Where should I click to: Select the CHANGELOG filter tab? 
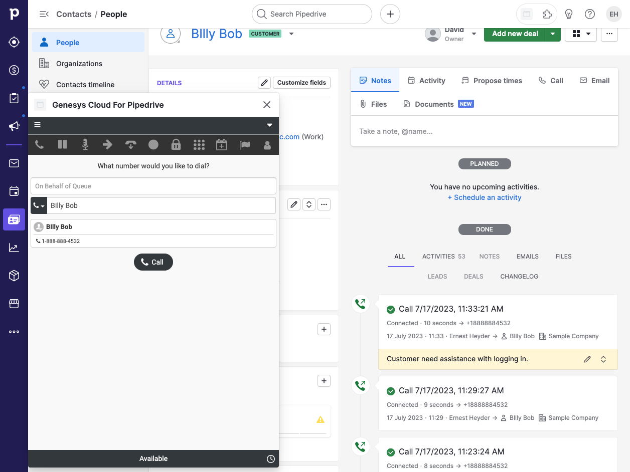519,277
